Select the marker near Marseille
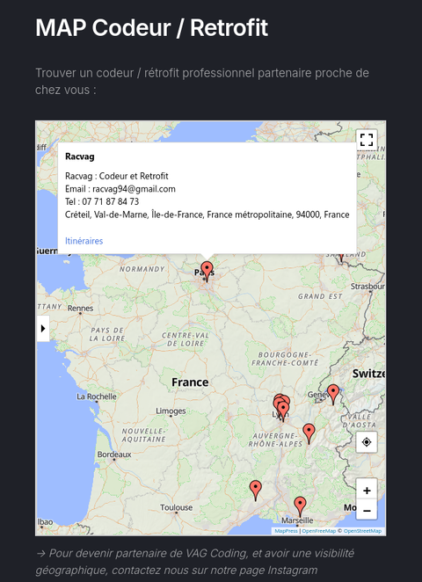Viewport: 422px width, 582px height. 300,506
